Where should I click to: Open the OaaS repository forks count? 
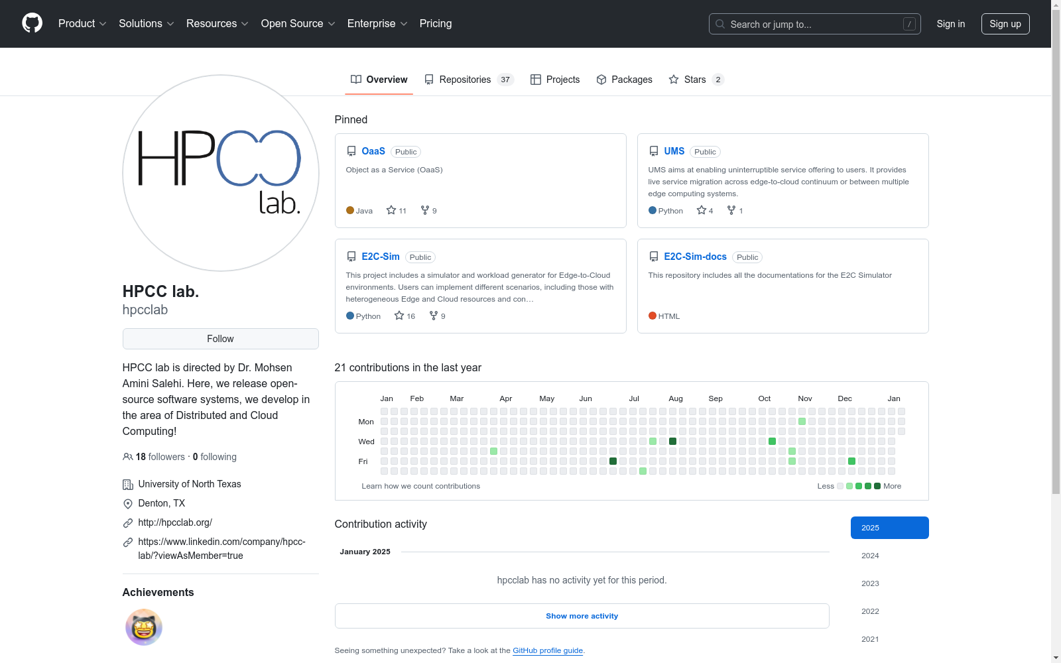point(428,210)
